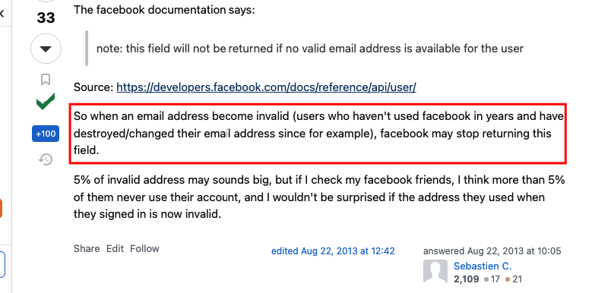Click the blue outlined box at bottom left
This screenshot has height=293, width=592.
click(x=2, y=265)
